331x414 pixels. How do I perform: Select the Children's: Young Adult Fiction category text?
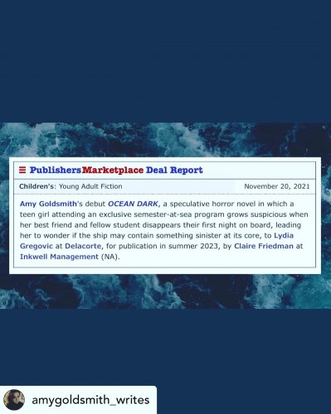(71, 186)
